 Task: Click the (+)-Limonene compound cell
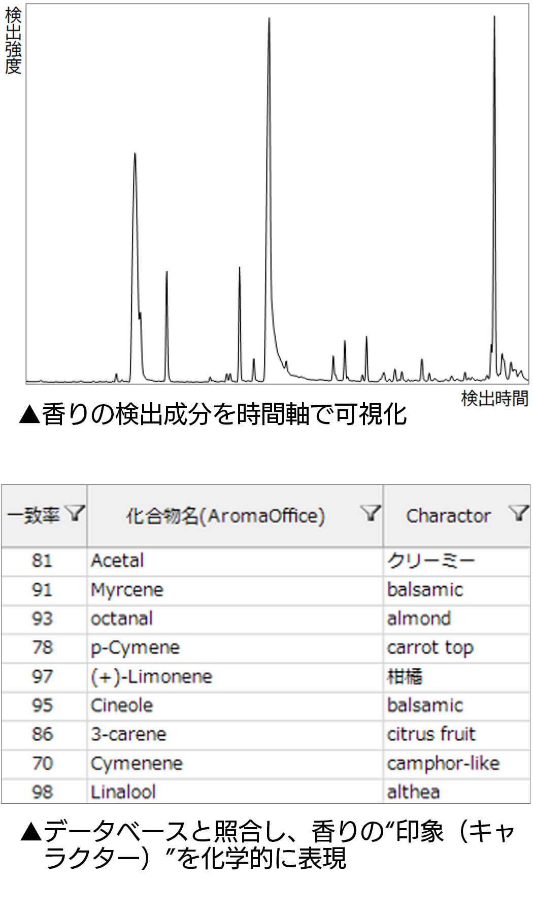coord(151,676)
